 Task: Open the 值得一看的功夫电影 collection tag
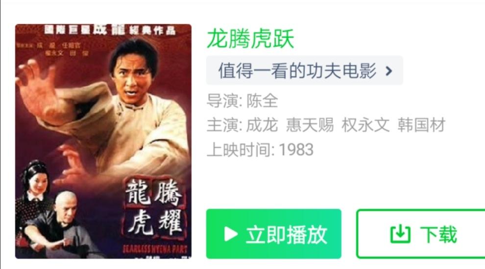[x=304, y=70]
